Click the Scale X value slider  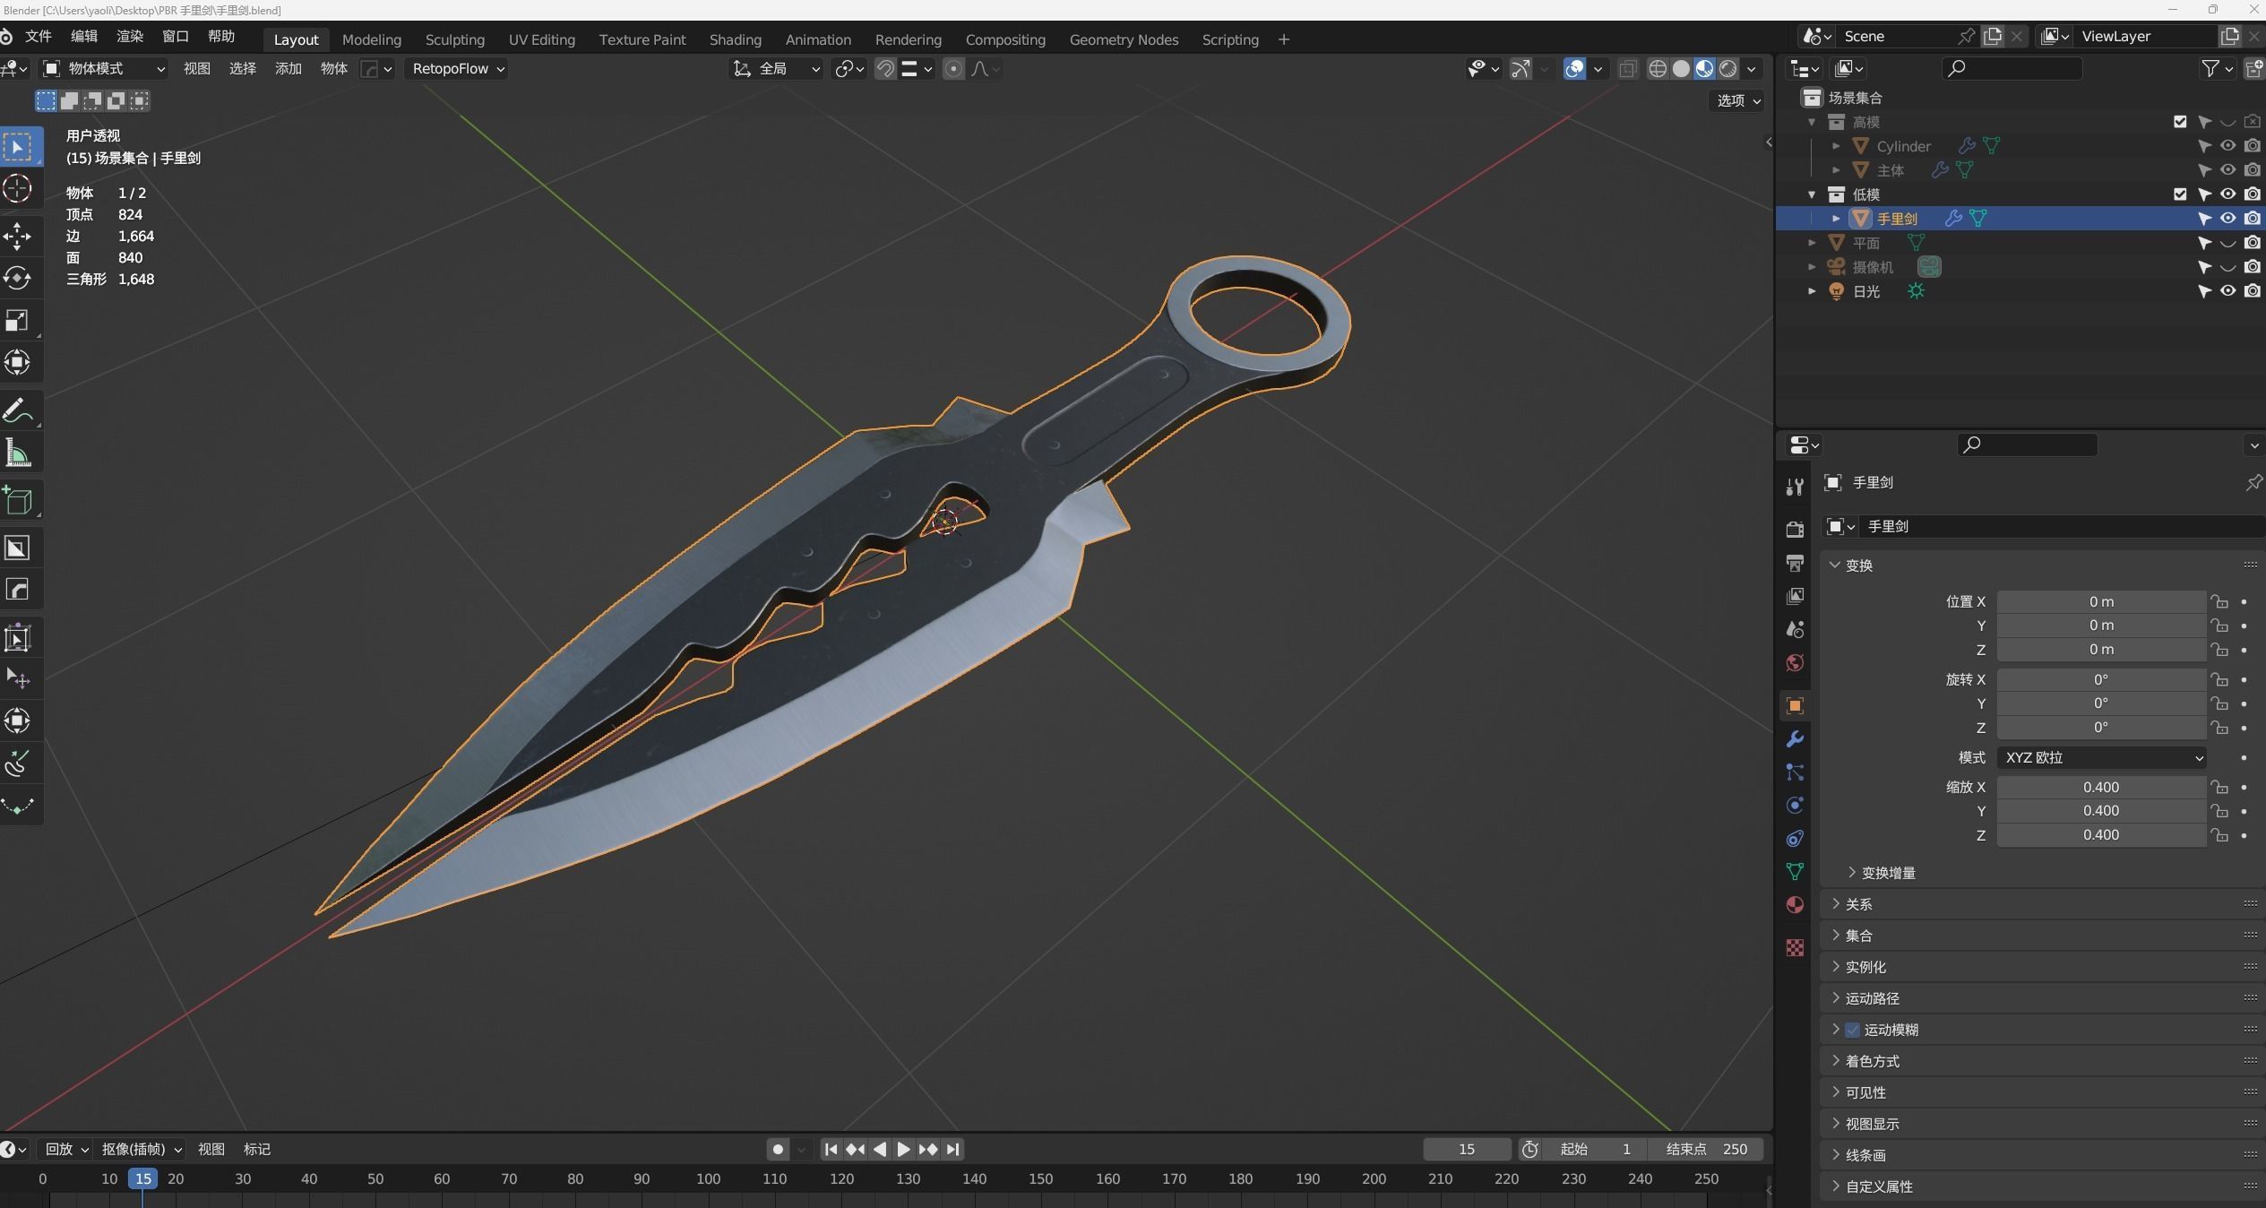point(2100,787)
